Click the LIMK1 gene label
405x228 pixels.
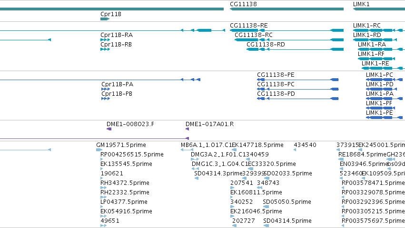click(361, 4)
